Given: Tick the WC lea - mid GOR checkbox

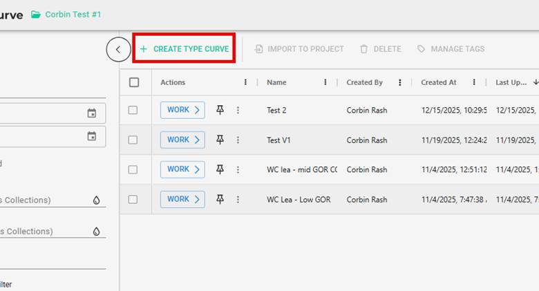Looking at the screenshot, I should (133, 169).
